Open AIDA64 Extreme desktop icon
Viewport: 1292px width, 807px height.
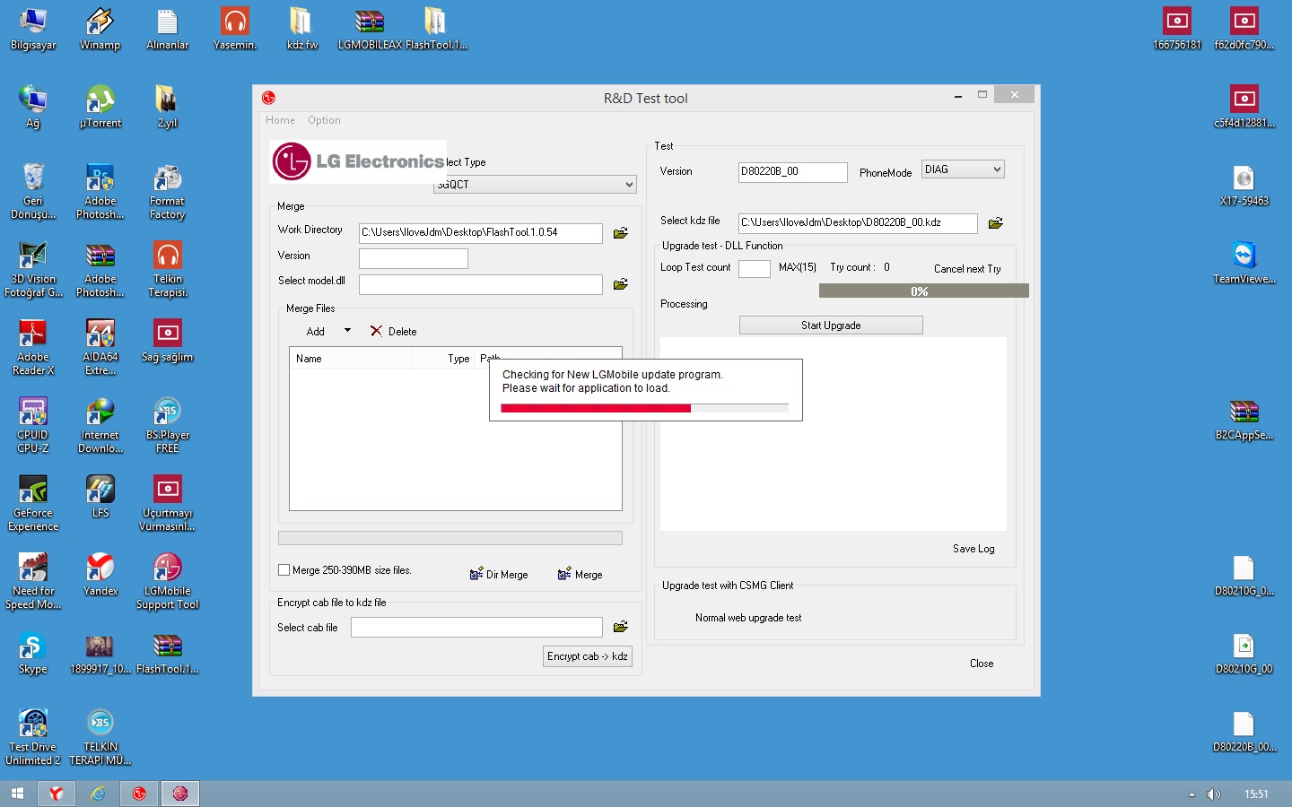(x=100, y=347)
